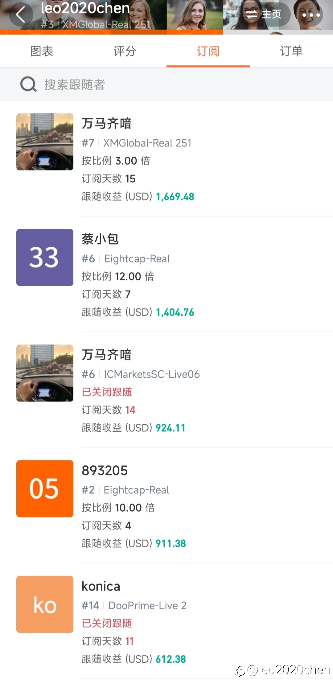Open follower name 蔡小包
This screenshot has width=333, height=688.
[x=100, y=239]
